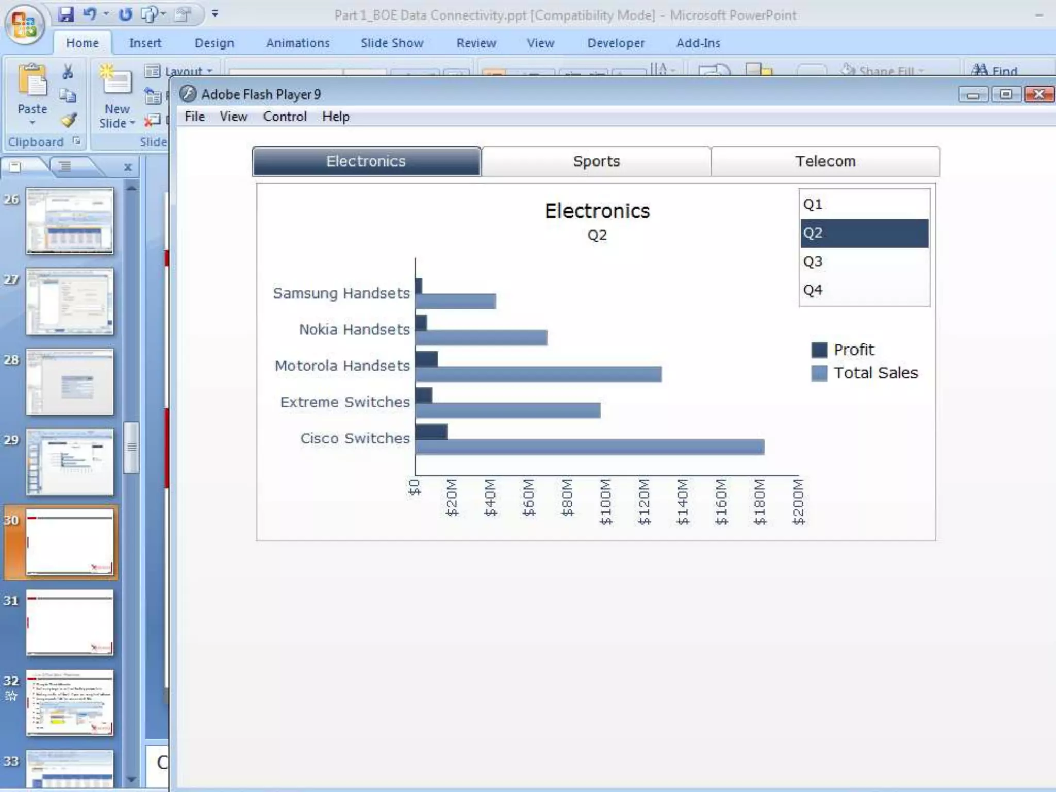
Task: Click the Reset slide icon
Action: tap(153, 96)
